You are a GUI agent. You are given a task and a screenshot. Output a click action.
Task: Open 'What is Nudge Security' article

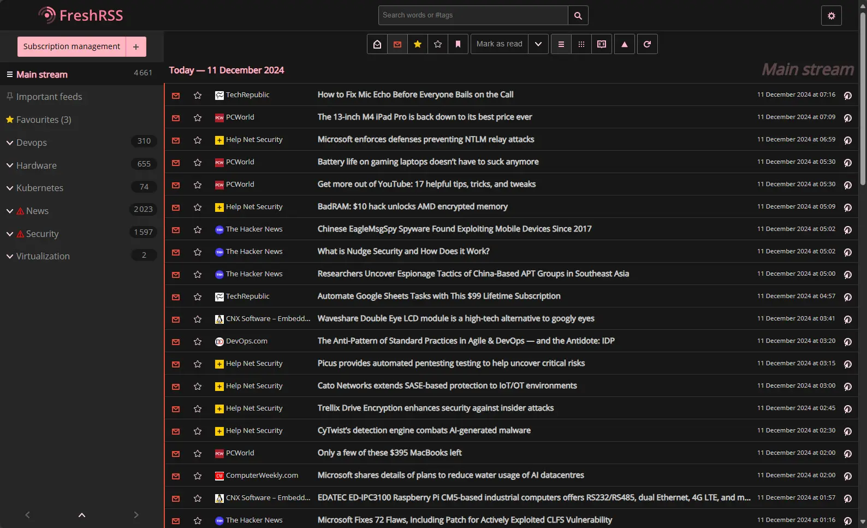point(403,251)
